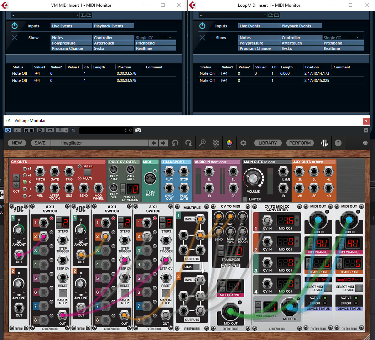Select Live Events in VM MIDI monitor
The height and width of the screenshot is (340, 375).
click(x=71, y=26)
